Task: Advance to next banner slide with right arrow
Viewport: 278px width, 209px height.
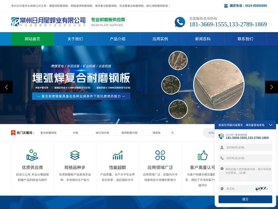Action: tap(271, 87)
